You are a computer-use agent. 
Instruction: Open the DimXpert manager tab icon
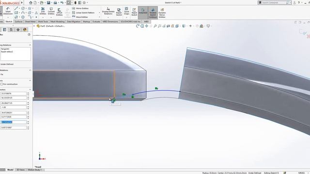pyautogui.click(x=18, y=29)
